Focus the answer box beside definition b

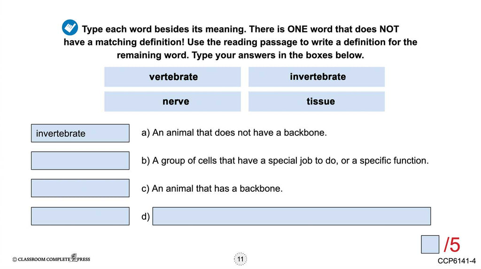click(x=80, y=161)
